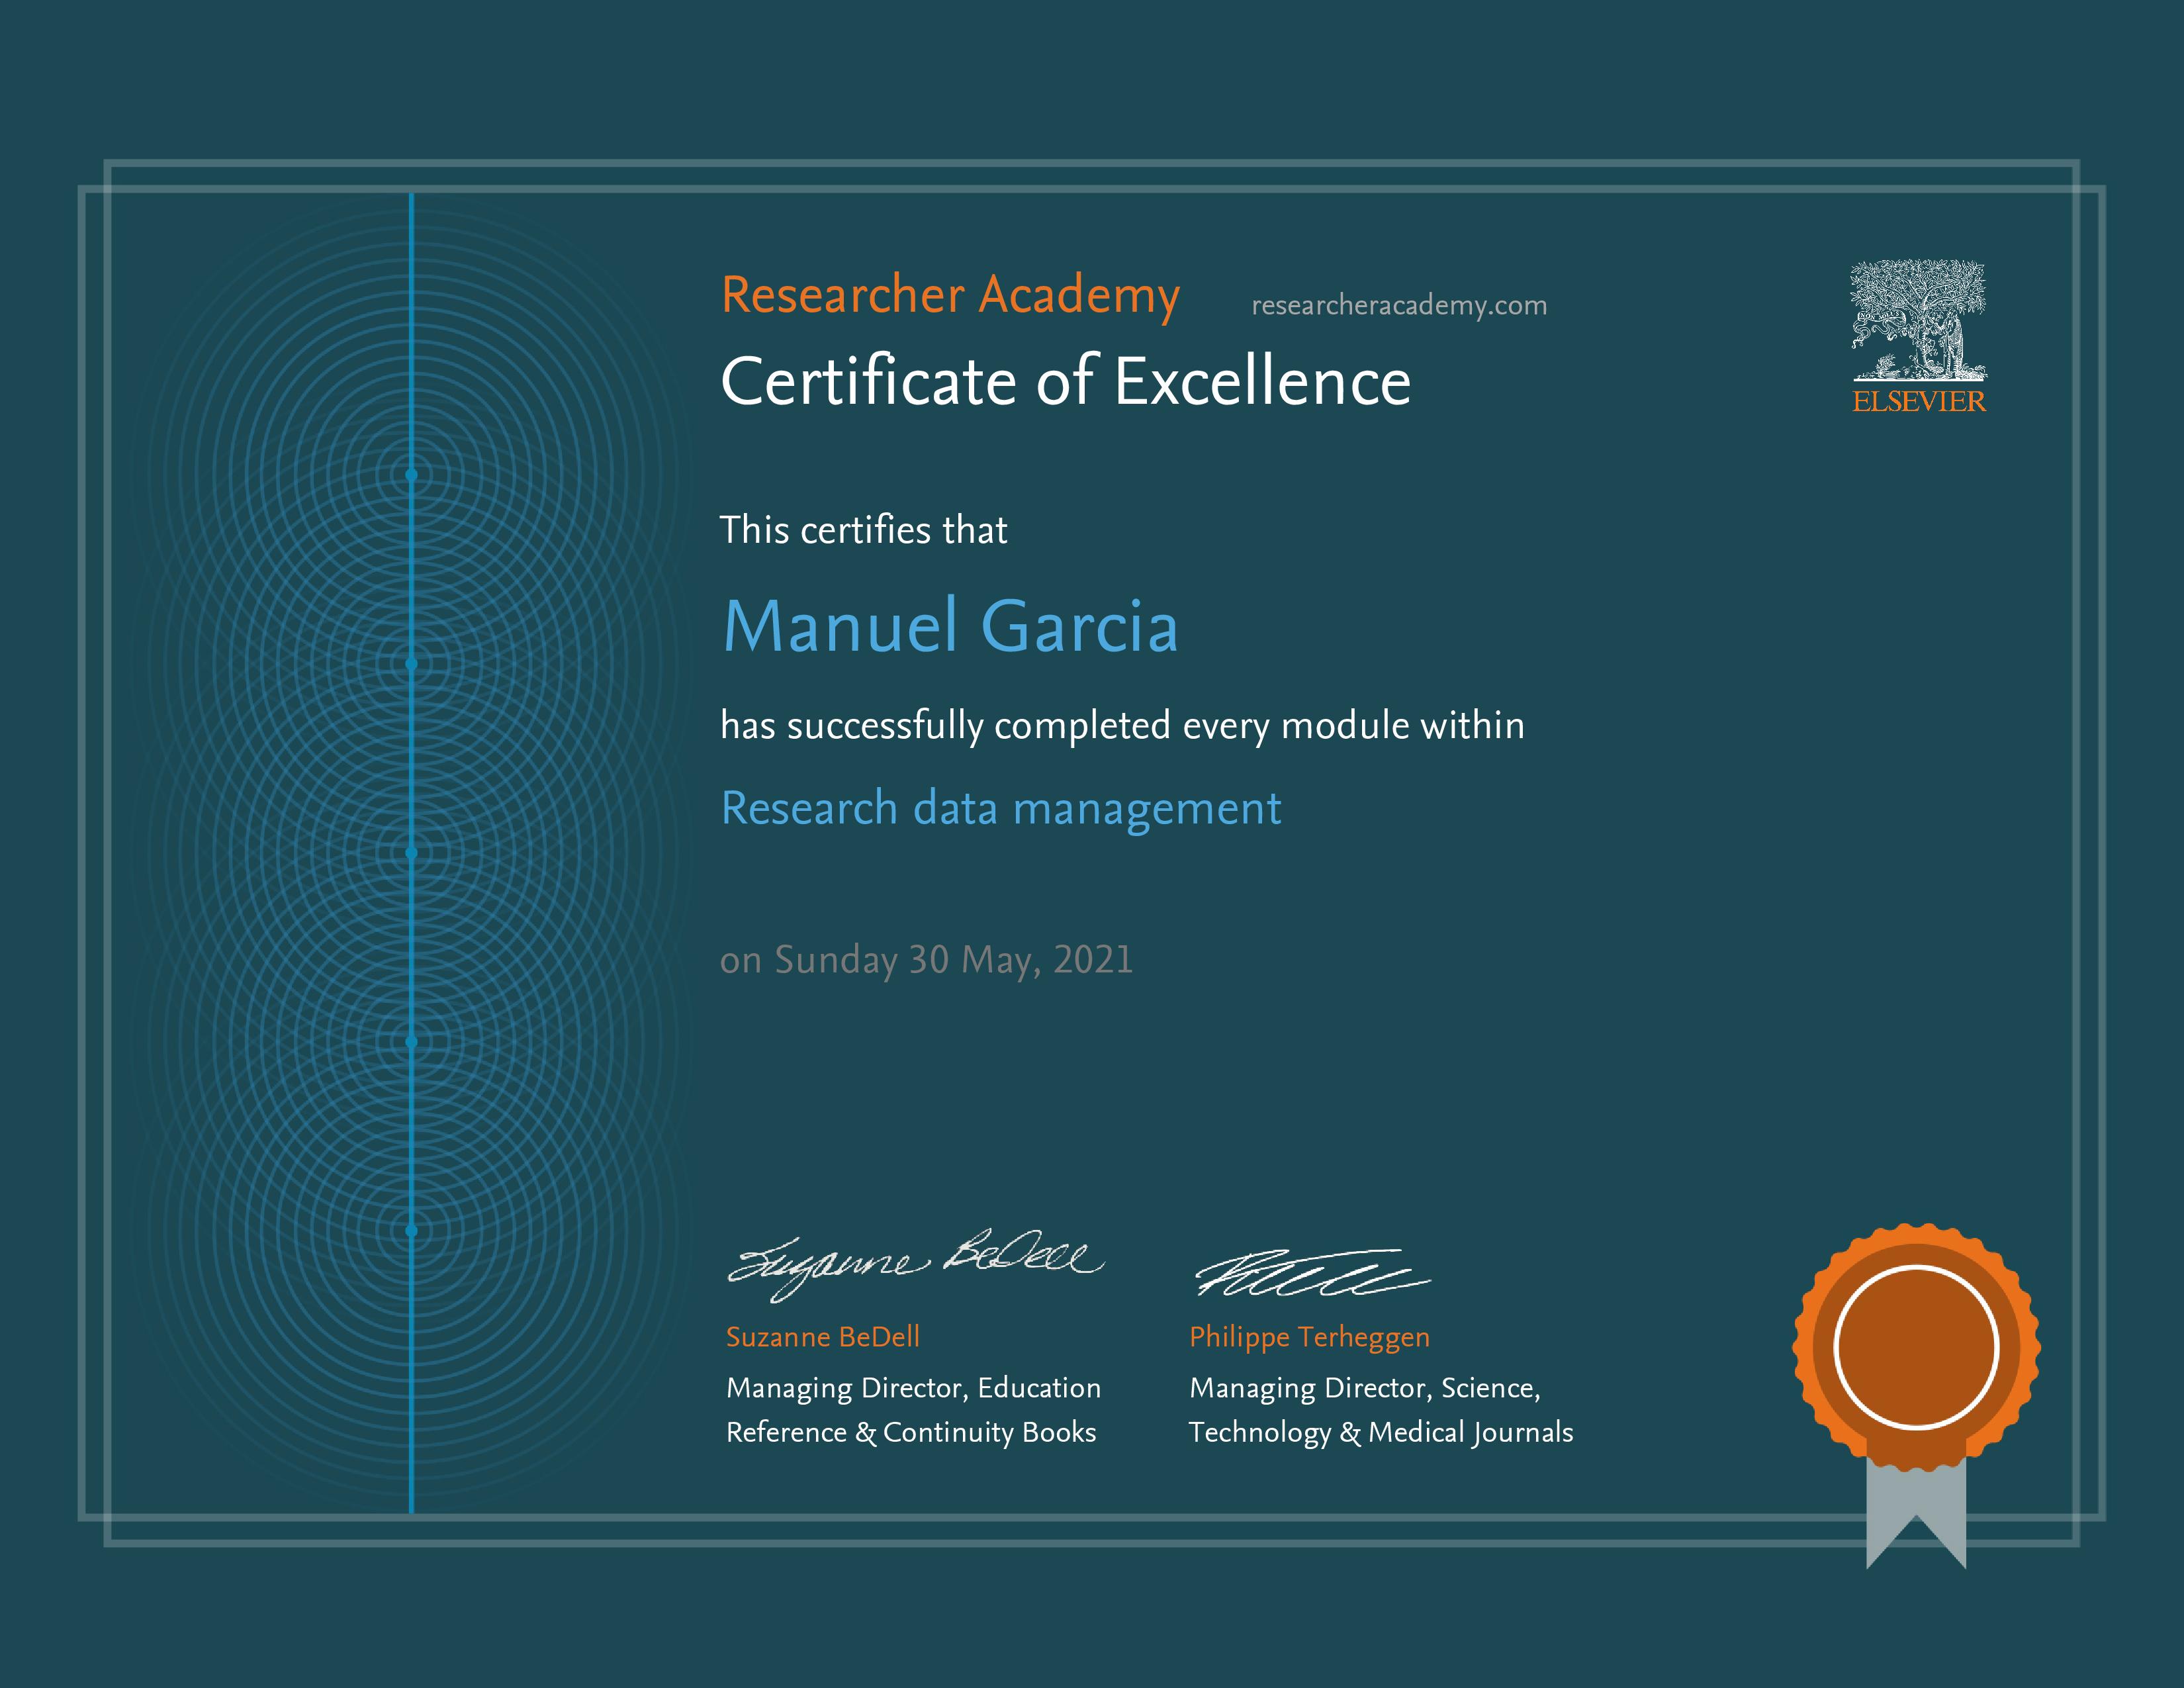2184x1688 pixels.
Task: Open the researcheracademy.com link
Action: pyautogui.click(x=1399, y=306)
